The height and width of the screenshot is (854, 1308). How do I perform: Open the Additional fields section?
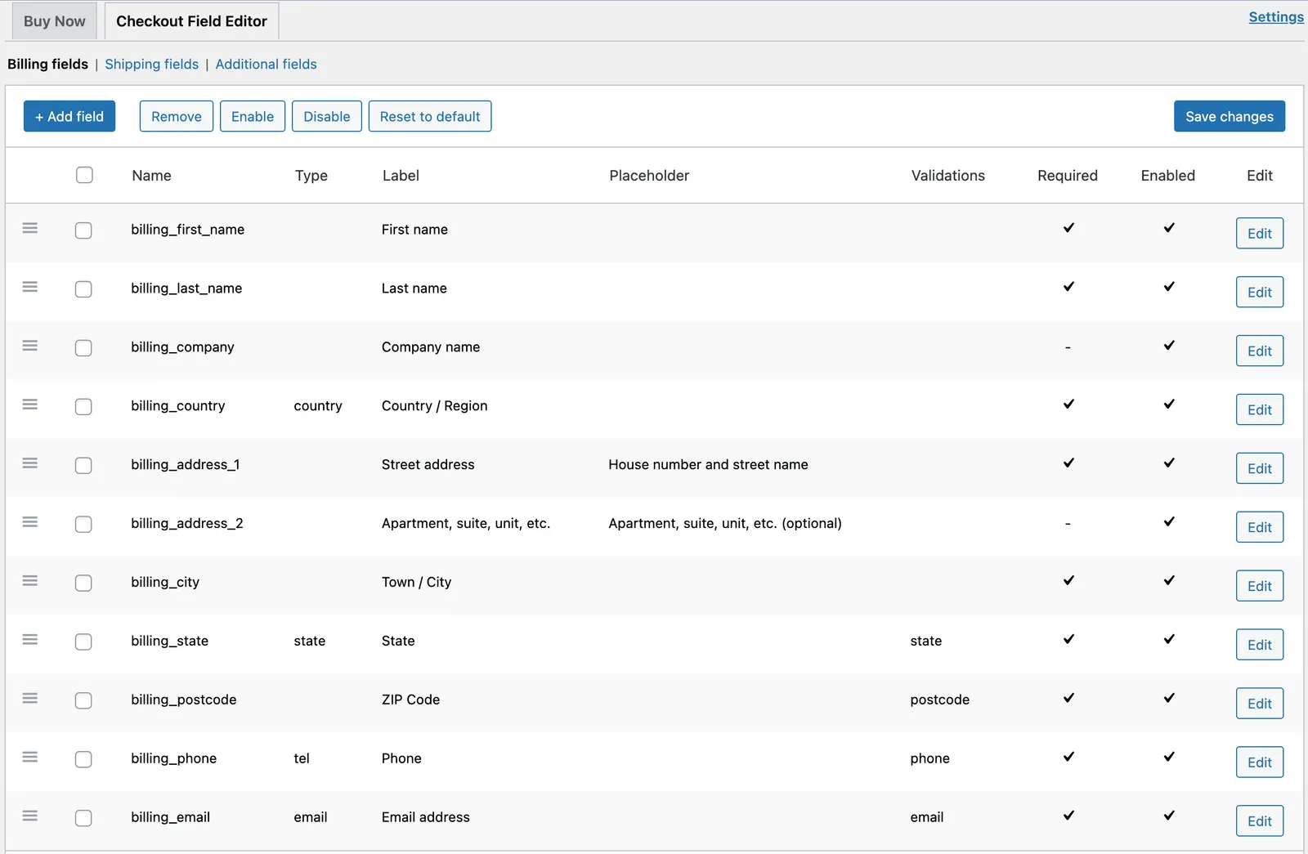pyautogui.click(x=266, y=64)
